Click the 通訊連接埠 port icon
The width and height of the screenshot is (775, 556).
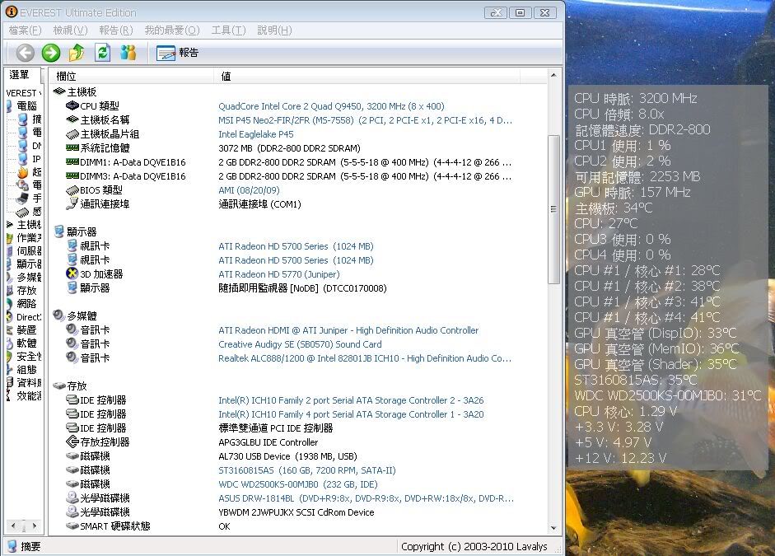[x=72, y=203]
